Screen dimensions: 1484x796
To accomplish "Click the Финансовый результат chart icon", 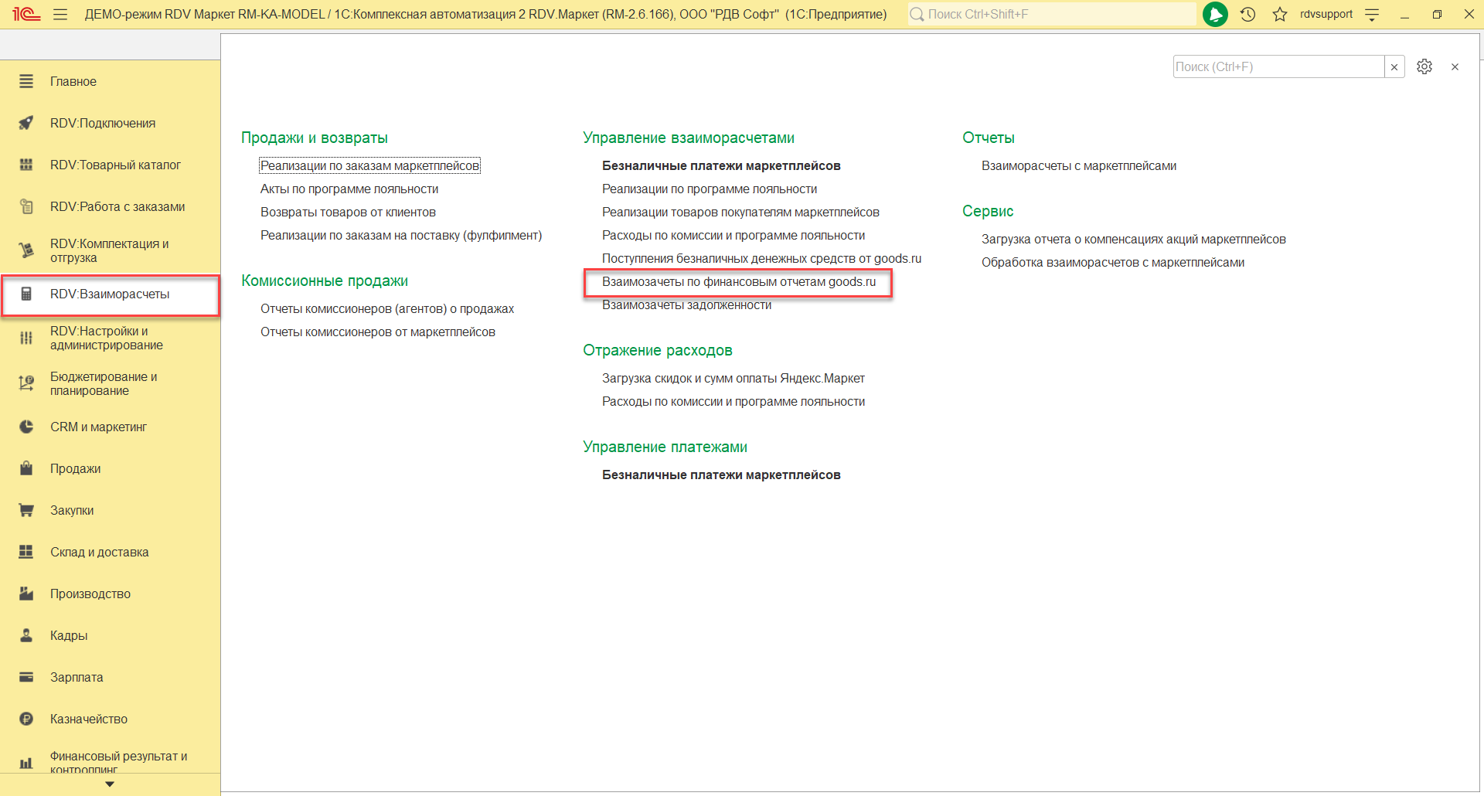I will [26, 763].
